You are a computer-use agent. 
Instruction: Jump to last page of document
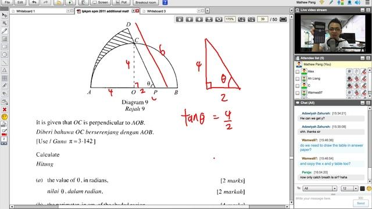pos(209,19)
